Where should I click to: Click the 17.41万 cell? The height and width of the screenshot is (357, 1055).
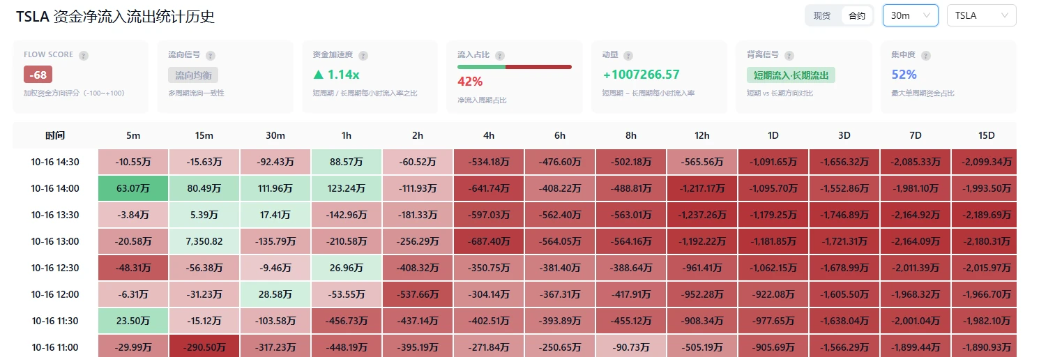(x=275, y=215)
